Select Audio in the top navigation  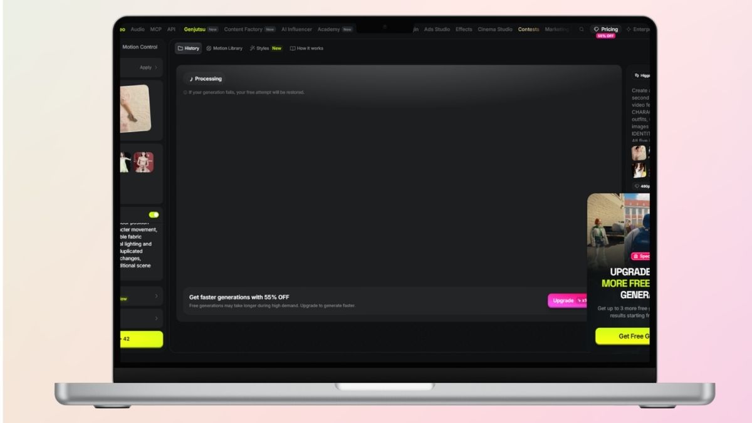tap(137, 29)
